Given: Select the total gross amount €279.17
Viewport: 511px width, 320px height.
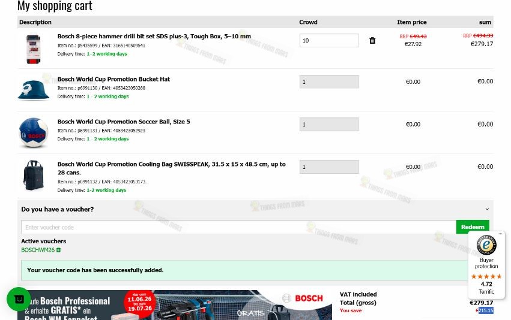Looking at the screenshot, I should tap(482, 303).
